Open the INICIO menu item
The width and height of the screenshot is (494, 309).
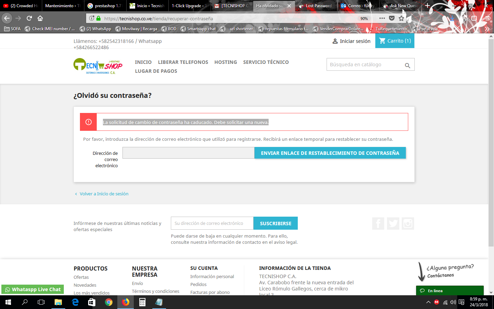point(143,62)
